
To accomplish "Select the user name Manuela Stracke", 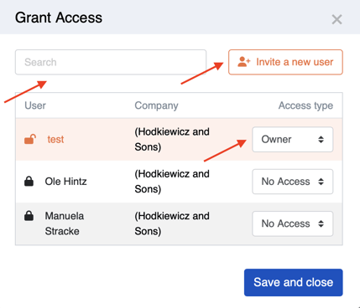I will click(x=65, y=223).
